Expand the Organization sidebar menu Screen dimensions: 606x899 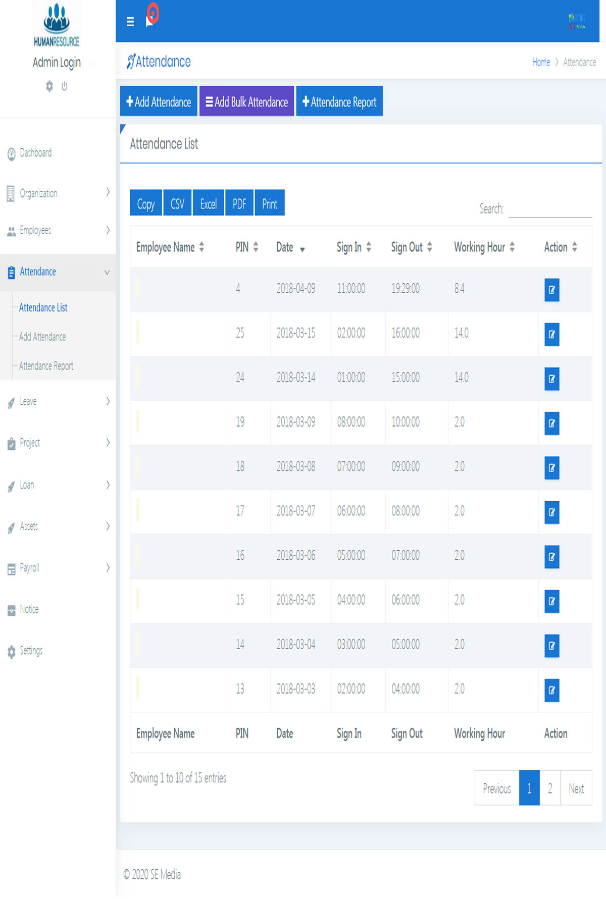pyautogui.click(x=58, y=193)
